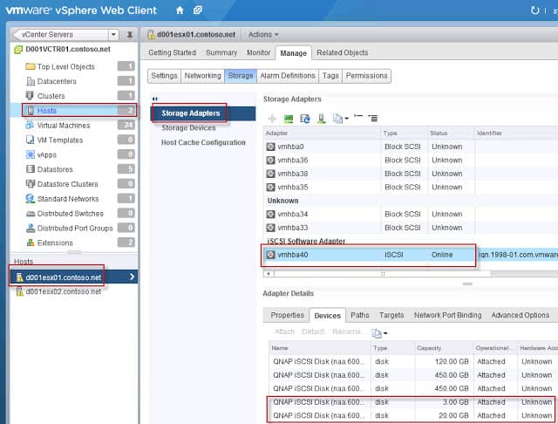Switch to Related Objects tab
558x424 pixels.
tap(343, 52)
